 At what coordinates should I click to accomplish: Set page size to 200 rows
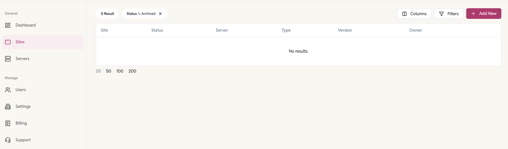(132, 71)
